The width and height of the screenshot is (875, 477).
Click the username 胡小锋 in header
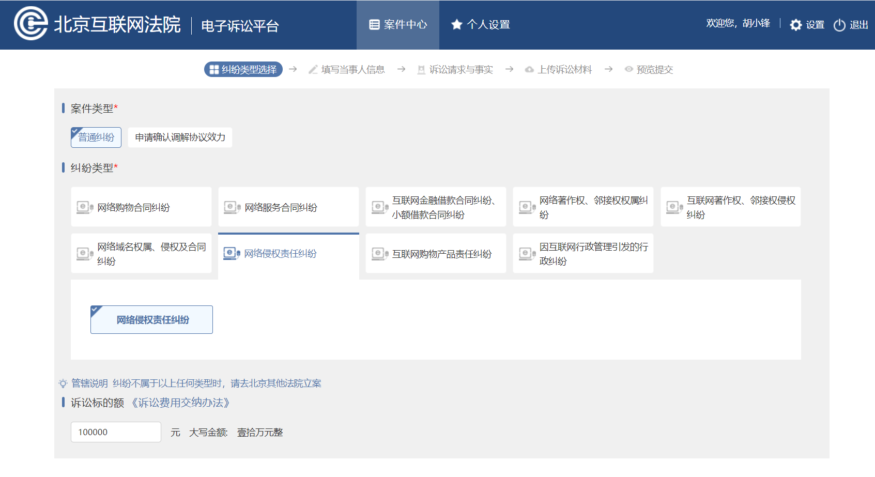point(756,23)
